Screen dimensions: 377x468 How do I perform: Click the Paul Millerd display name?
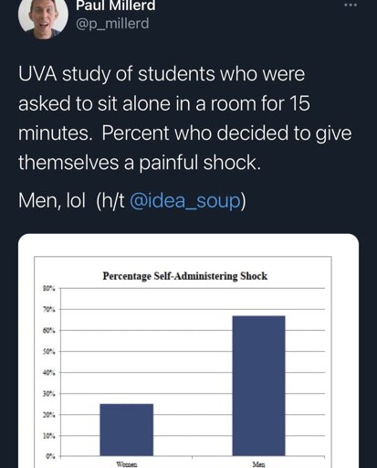[116, 5]
